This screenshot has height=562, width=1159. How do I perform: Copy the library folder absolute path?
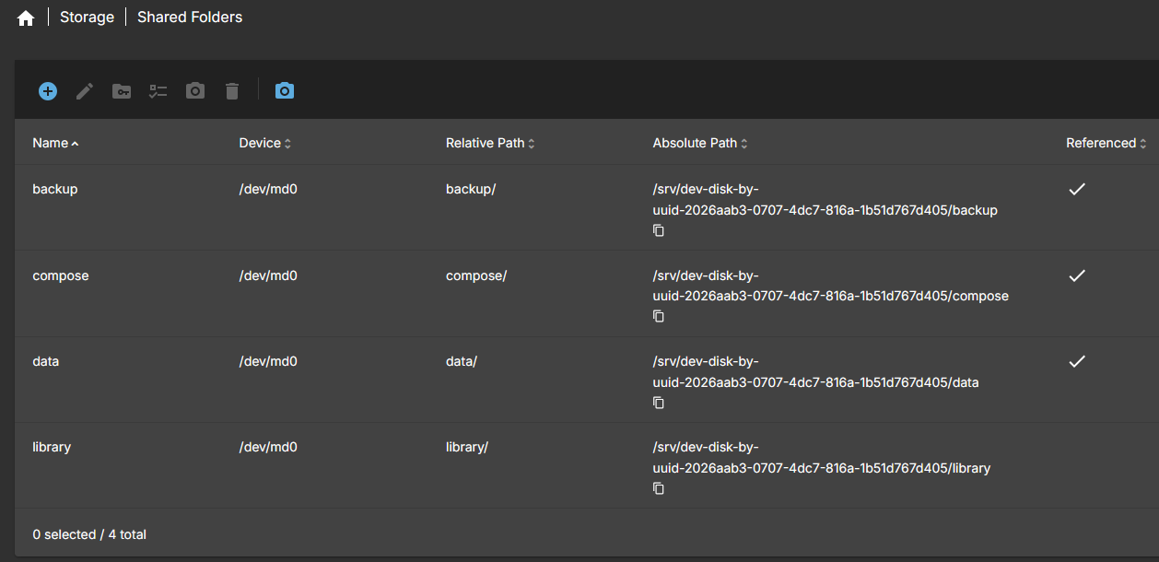click(659, 488)
